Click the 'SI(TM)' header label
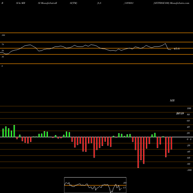The height and width of the screenshot is (193, 193). 73,3
